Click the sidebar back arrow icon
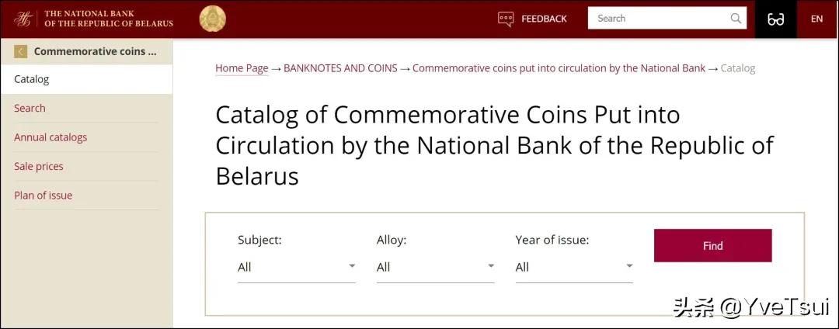This screenshot has width=839, height=329. [20, 52]
